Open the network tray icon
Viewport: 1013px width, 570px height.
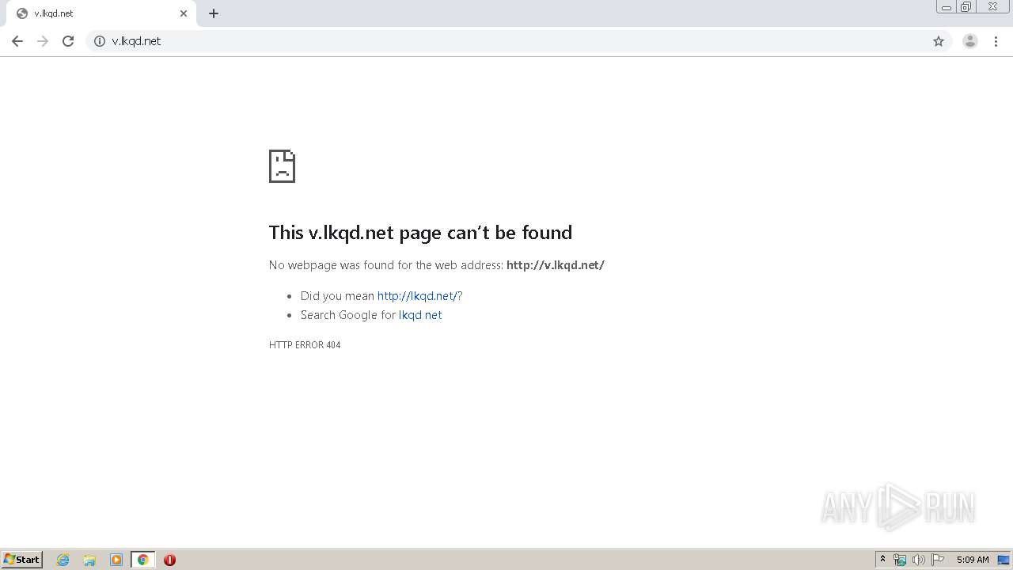900,560
